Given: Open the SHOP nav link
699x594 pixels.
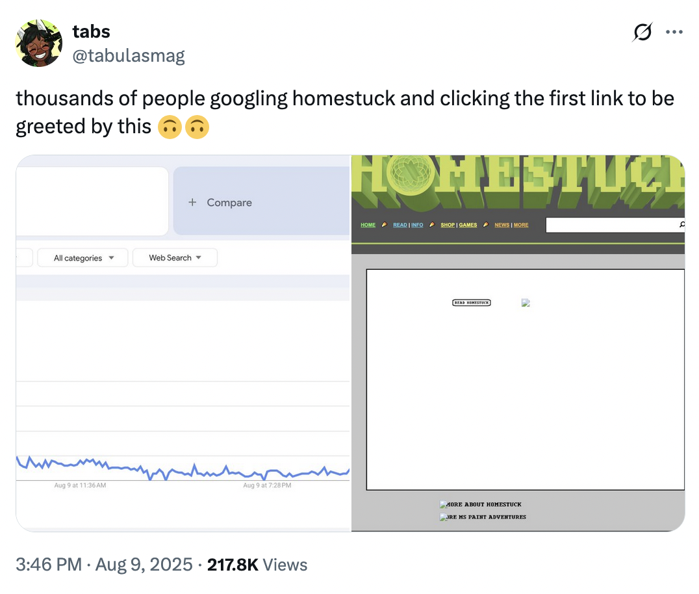Looking at the screenshot, I should coord(448,225).
